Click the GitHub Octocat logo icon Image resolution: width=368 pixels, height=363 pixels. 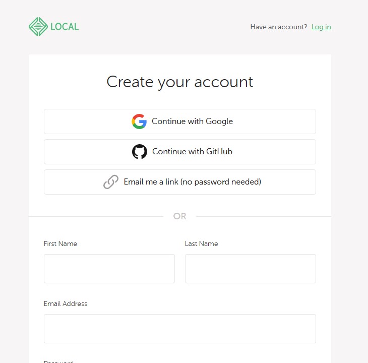[x=140, y=152]
